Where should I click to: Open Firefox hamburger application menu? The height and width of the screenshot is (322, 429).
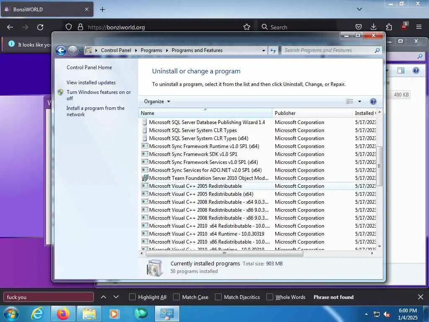[x=419, y=27]
